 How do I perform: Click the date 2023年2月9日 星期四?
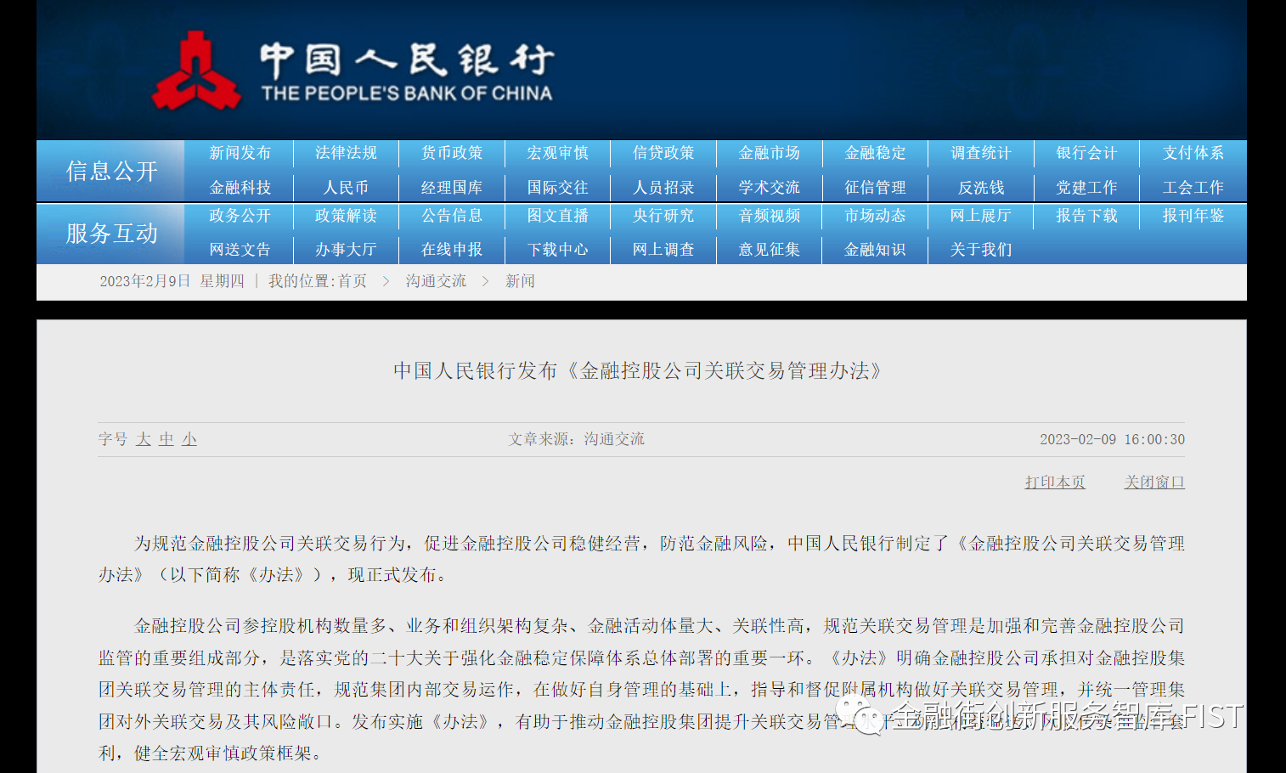[172, 281]
